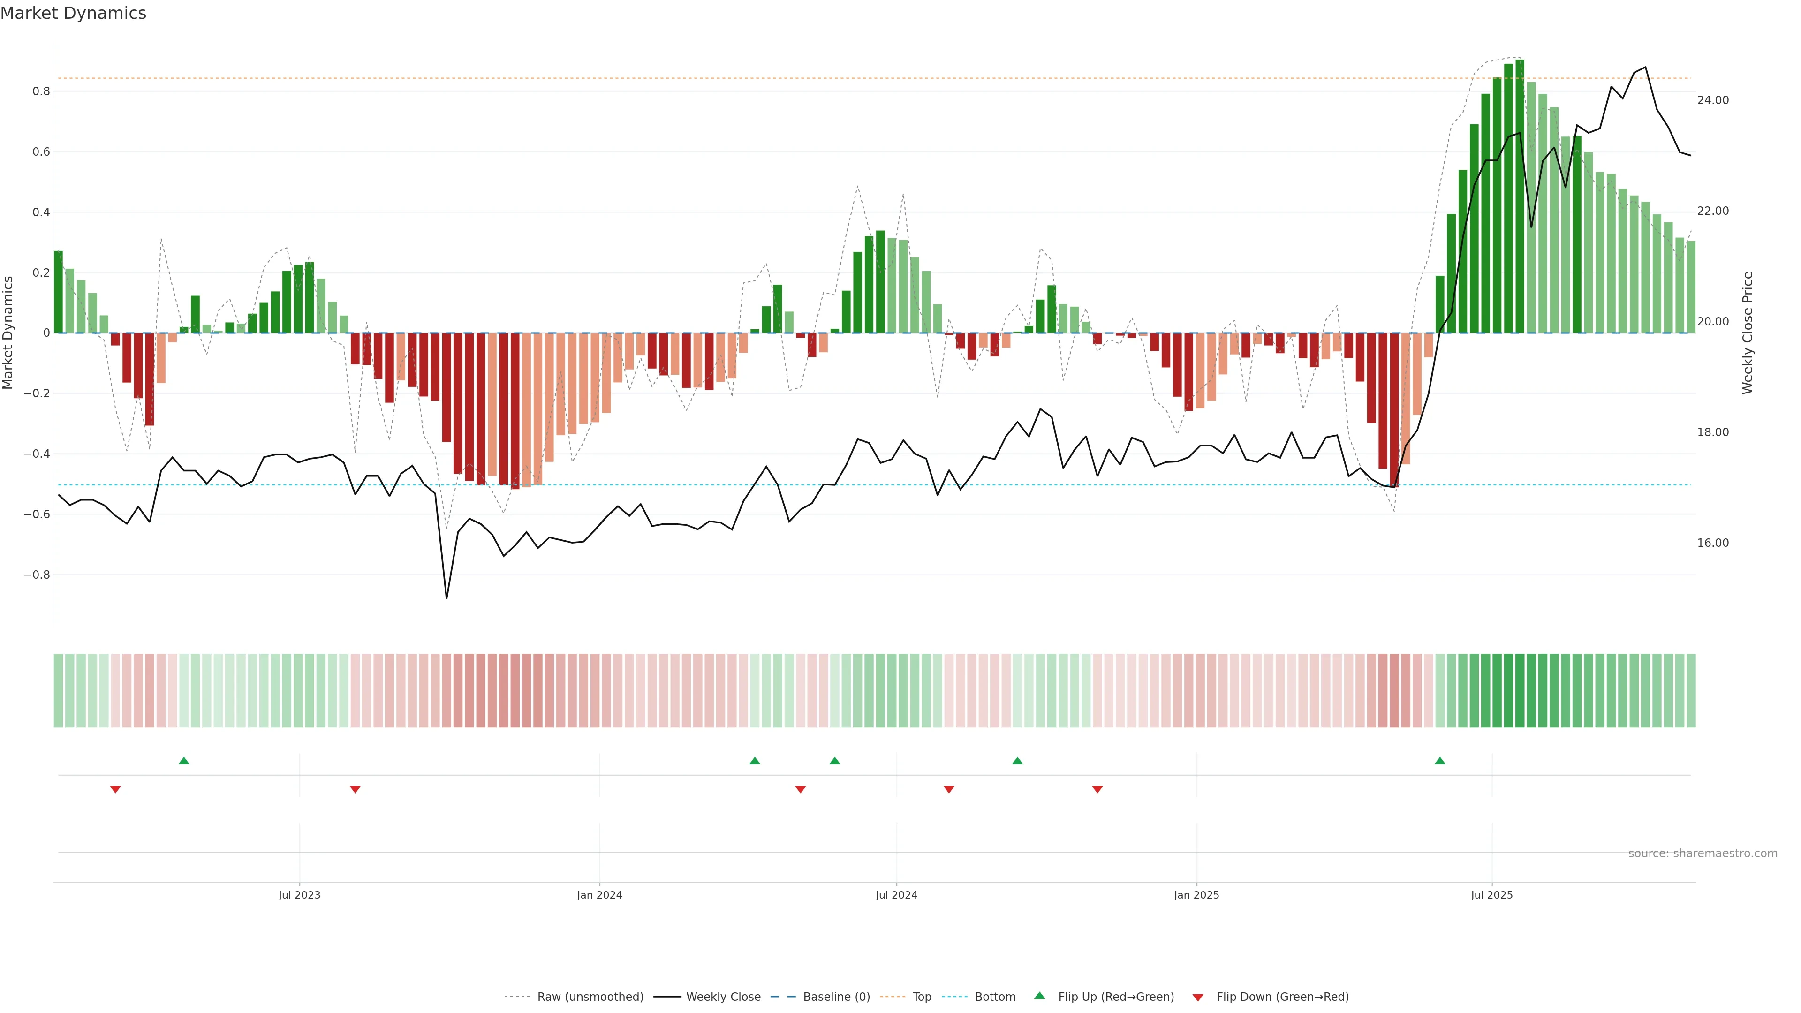1801x1013 pixels.
Task: Click the Jul 2025 x-axis label
Action: pyautogui.click(x=1491, y=895)
